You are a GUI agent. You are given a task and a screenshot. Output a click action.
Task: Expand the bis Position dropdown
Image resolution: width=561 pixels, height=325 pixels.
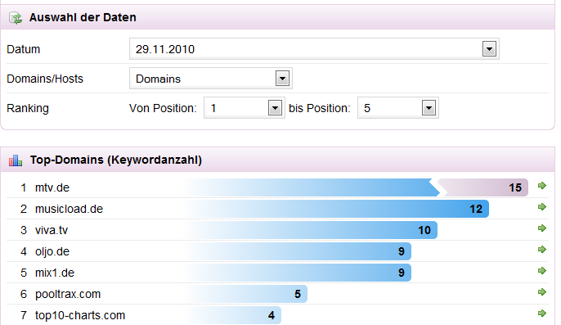click(429, 108)
